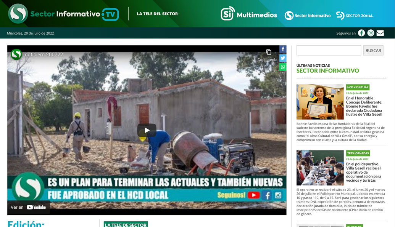Image resolution: width=395 pixels, height=227 pixels.
Task: Share the video on Facebook
Action: coord(282,49)
